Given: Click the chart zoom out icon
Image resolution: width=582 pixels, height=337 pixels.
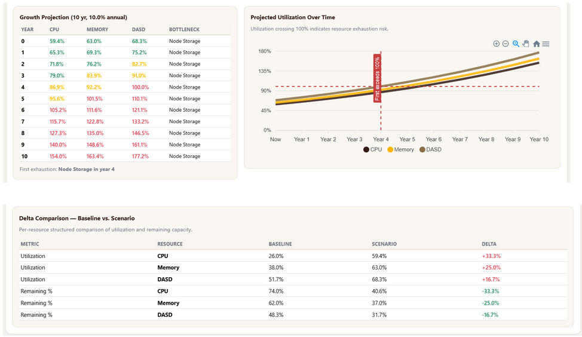Looking at the screenshot, I should (506, 44).
